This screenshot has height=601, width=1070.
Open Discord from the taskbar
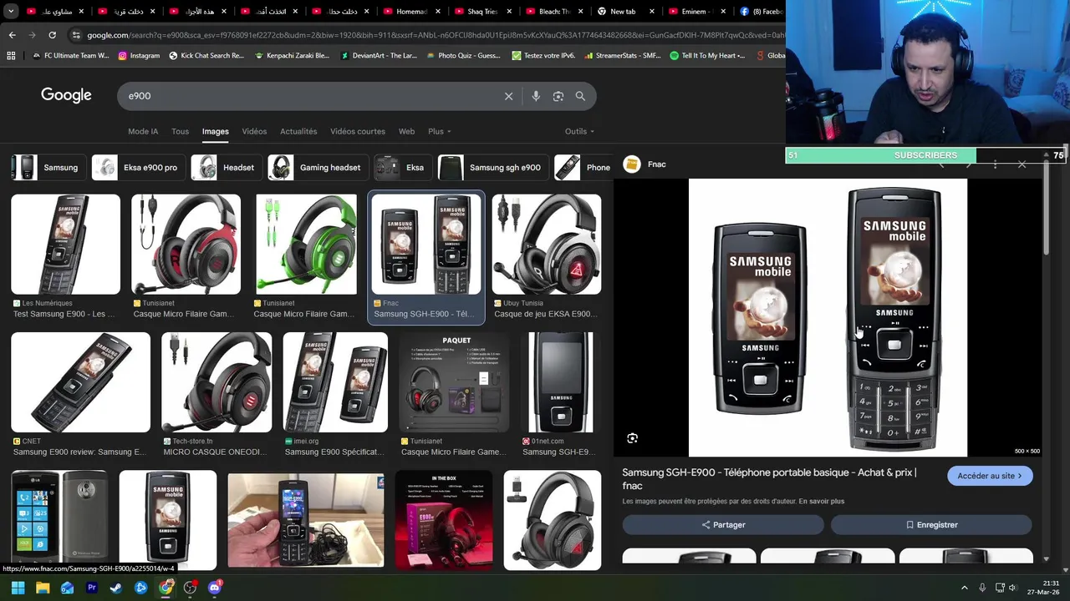point(215,588)
